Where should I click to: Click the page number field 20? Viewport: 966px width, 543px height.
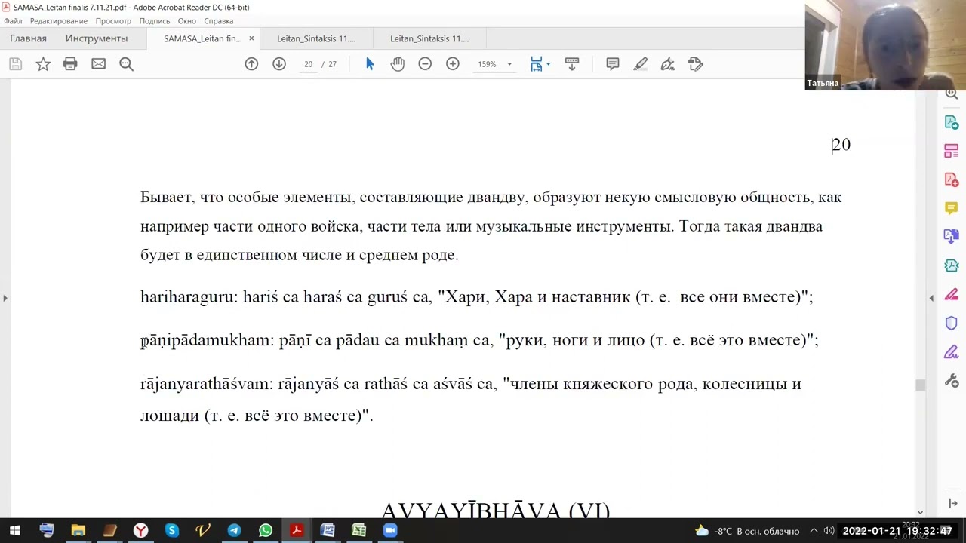tap(308, 64)
